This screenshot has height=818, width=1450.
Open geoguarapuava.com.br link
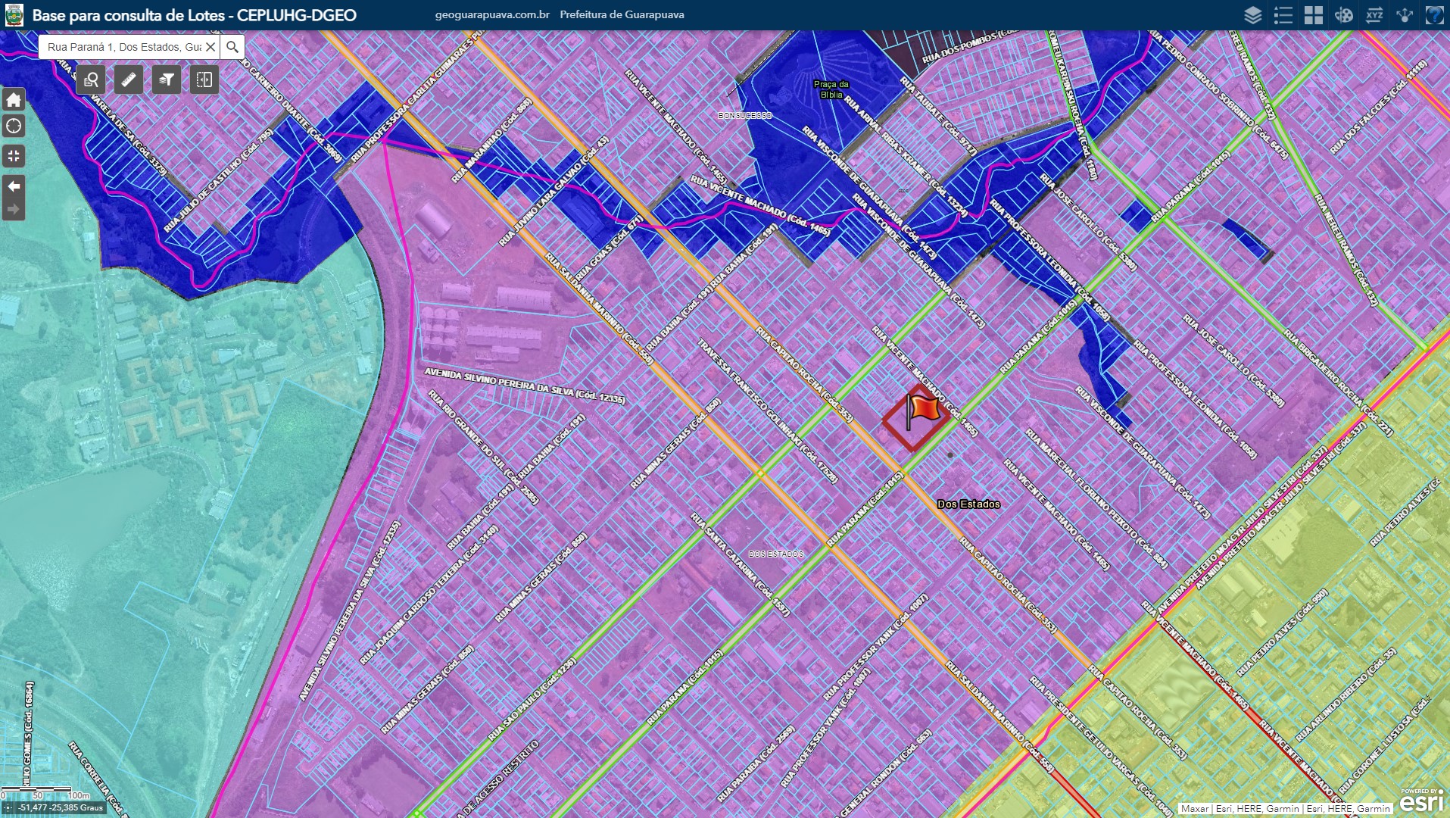pyautogui.click(x=492, y=14)
